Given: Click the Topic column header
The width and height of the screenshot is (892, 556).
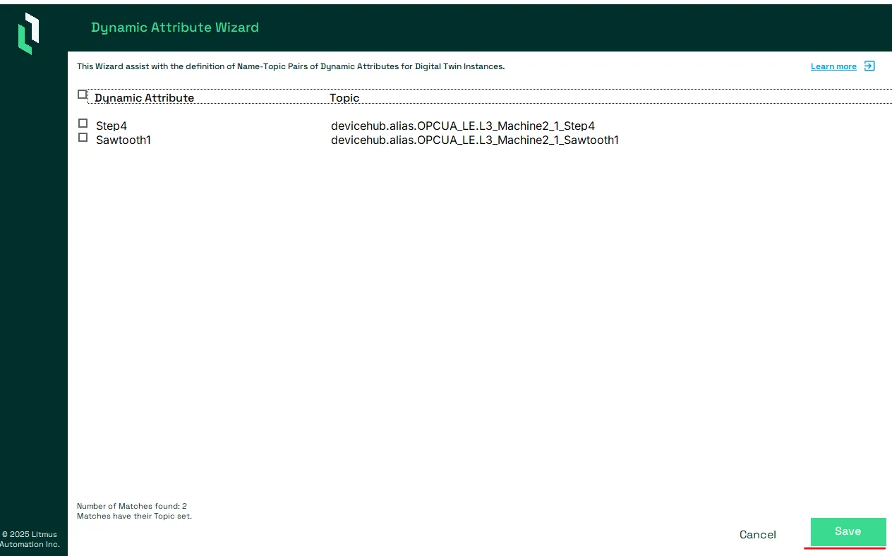Looking at the screenshot, I should click(344, 97).
